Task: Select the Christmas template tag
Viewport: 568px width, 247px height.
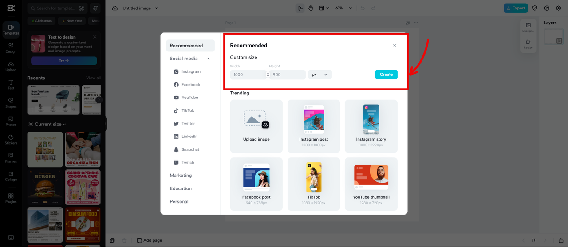Action: point(41,21)
